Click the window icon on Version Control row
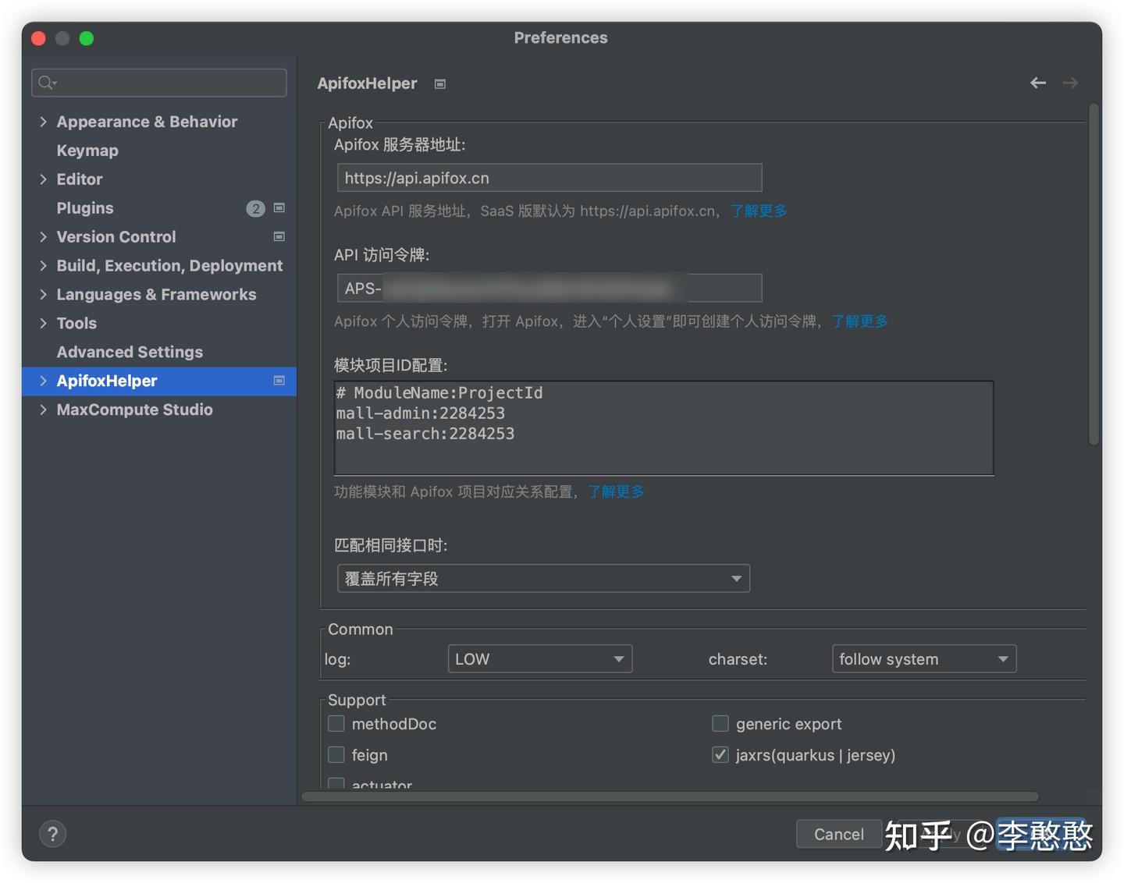The width and height of the screenshot is (1124, 883). click(279, 236)
